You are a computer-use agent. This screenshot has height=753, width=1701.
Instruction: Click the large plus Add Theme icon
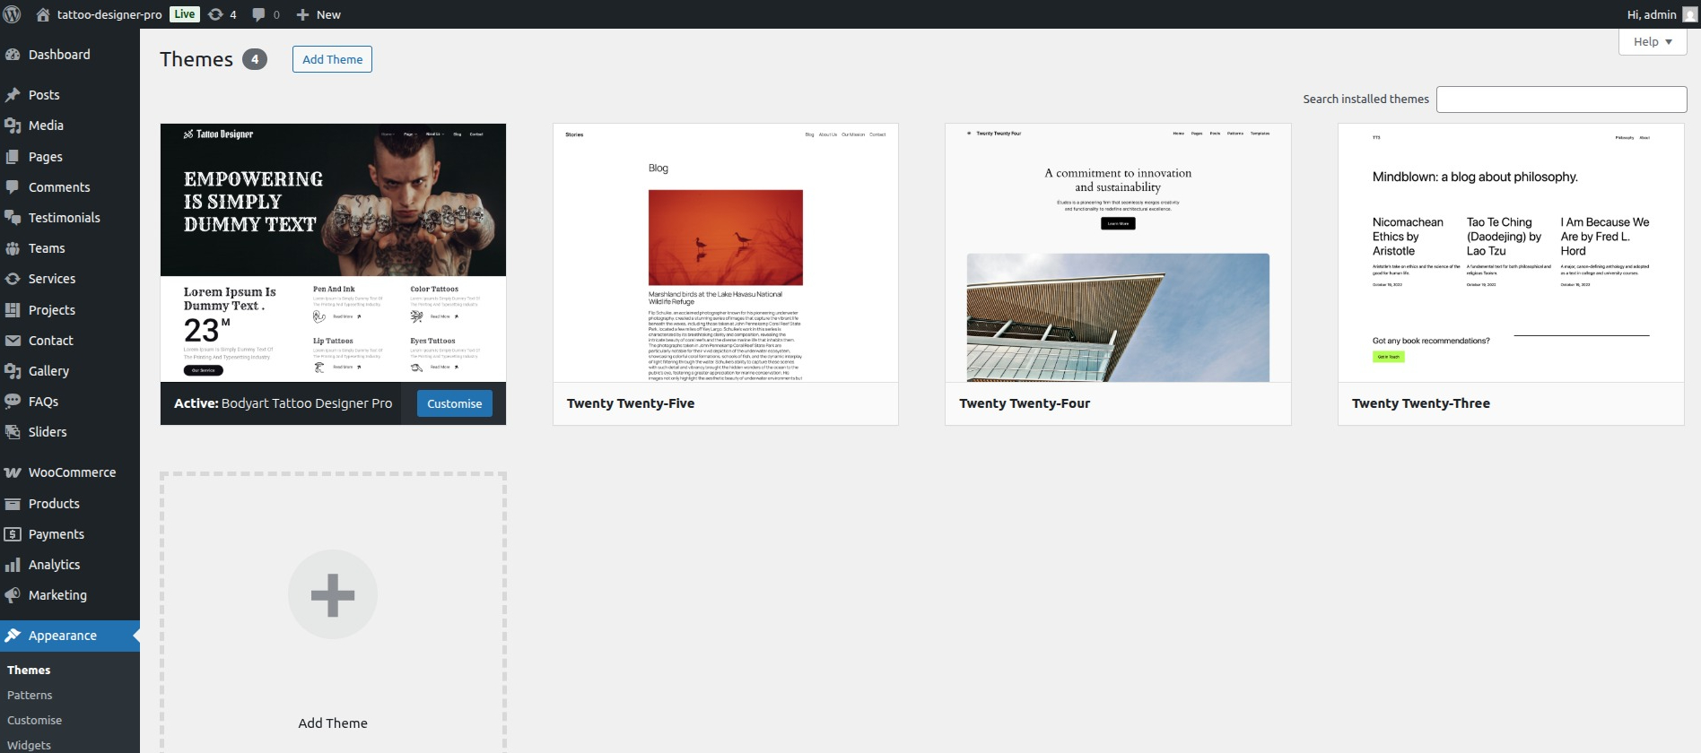(x=333, y=594)
